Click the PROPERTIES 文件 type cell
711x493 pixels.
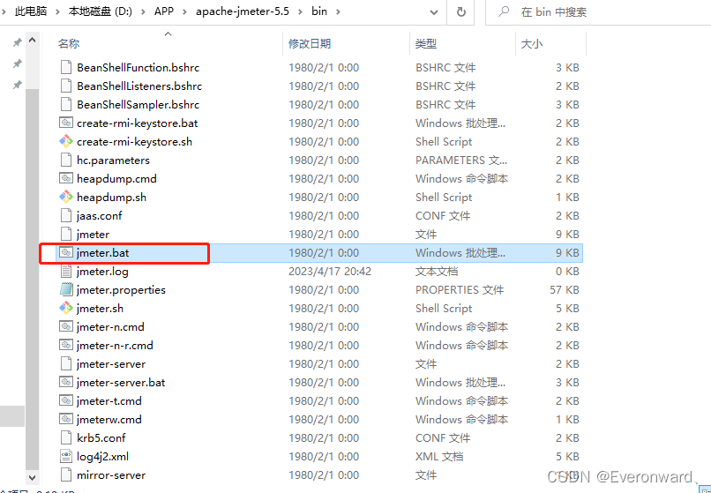click(460, 290)
